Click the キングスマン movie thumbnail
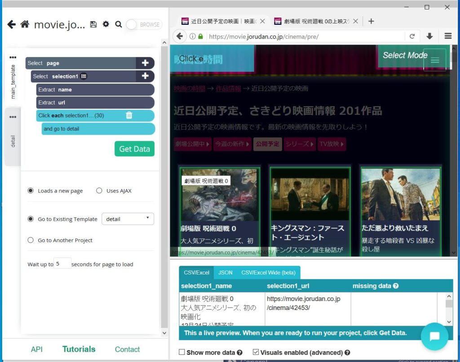Image resolution: width=460 pixels, height=362 pixels. click(310, 195)
